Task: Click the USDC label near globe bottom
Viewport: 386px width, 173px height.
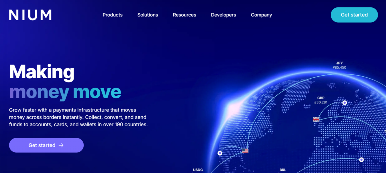Action: [198, 170]
